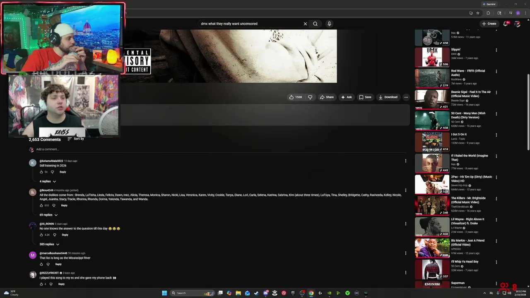This screenshot has width=530, height=298.
Task: Download the video
Action: pyautogui.click(x=388, y=97)
